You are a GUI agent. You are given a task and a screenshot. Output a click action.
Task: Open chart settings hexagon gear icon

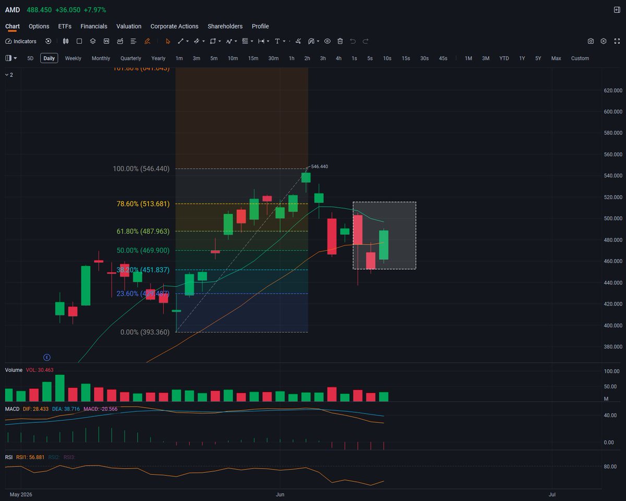pyautogui.click(x=604, y=41)
